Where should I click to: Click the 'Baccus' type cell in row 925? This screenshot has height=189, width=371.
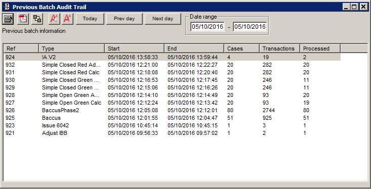(x=51, y=118)
